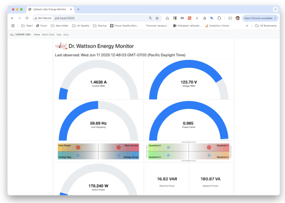Click the Chrome profile avatar
The image size is (285, 203).
tap(237, 18)
